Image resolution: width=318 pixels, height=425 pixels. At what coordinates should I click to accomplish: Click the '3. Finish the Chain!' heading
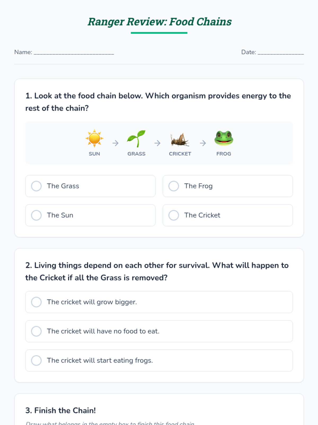tap(60, 410)
